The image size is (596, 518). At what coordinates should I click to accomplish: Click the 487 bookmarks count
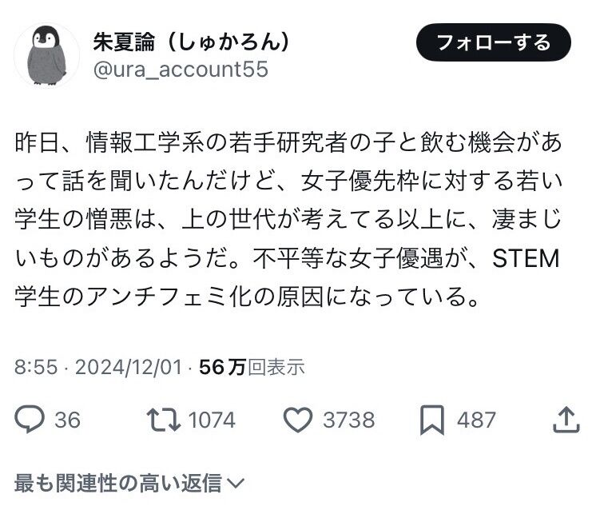(476, 420)
